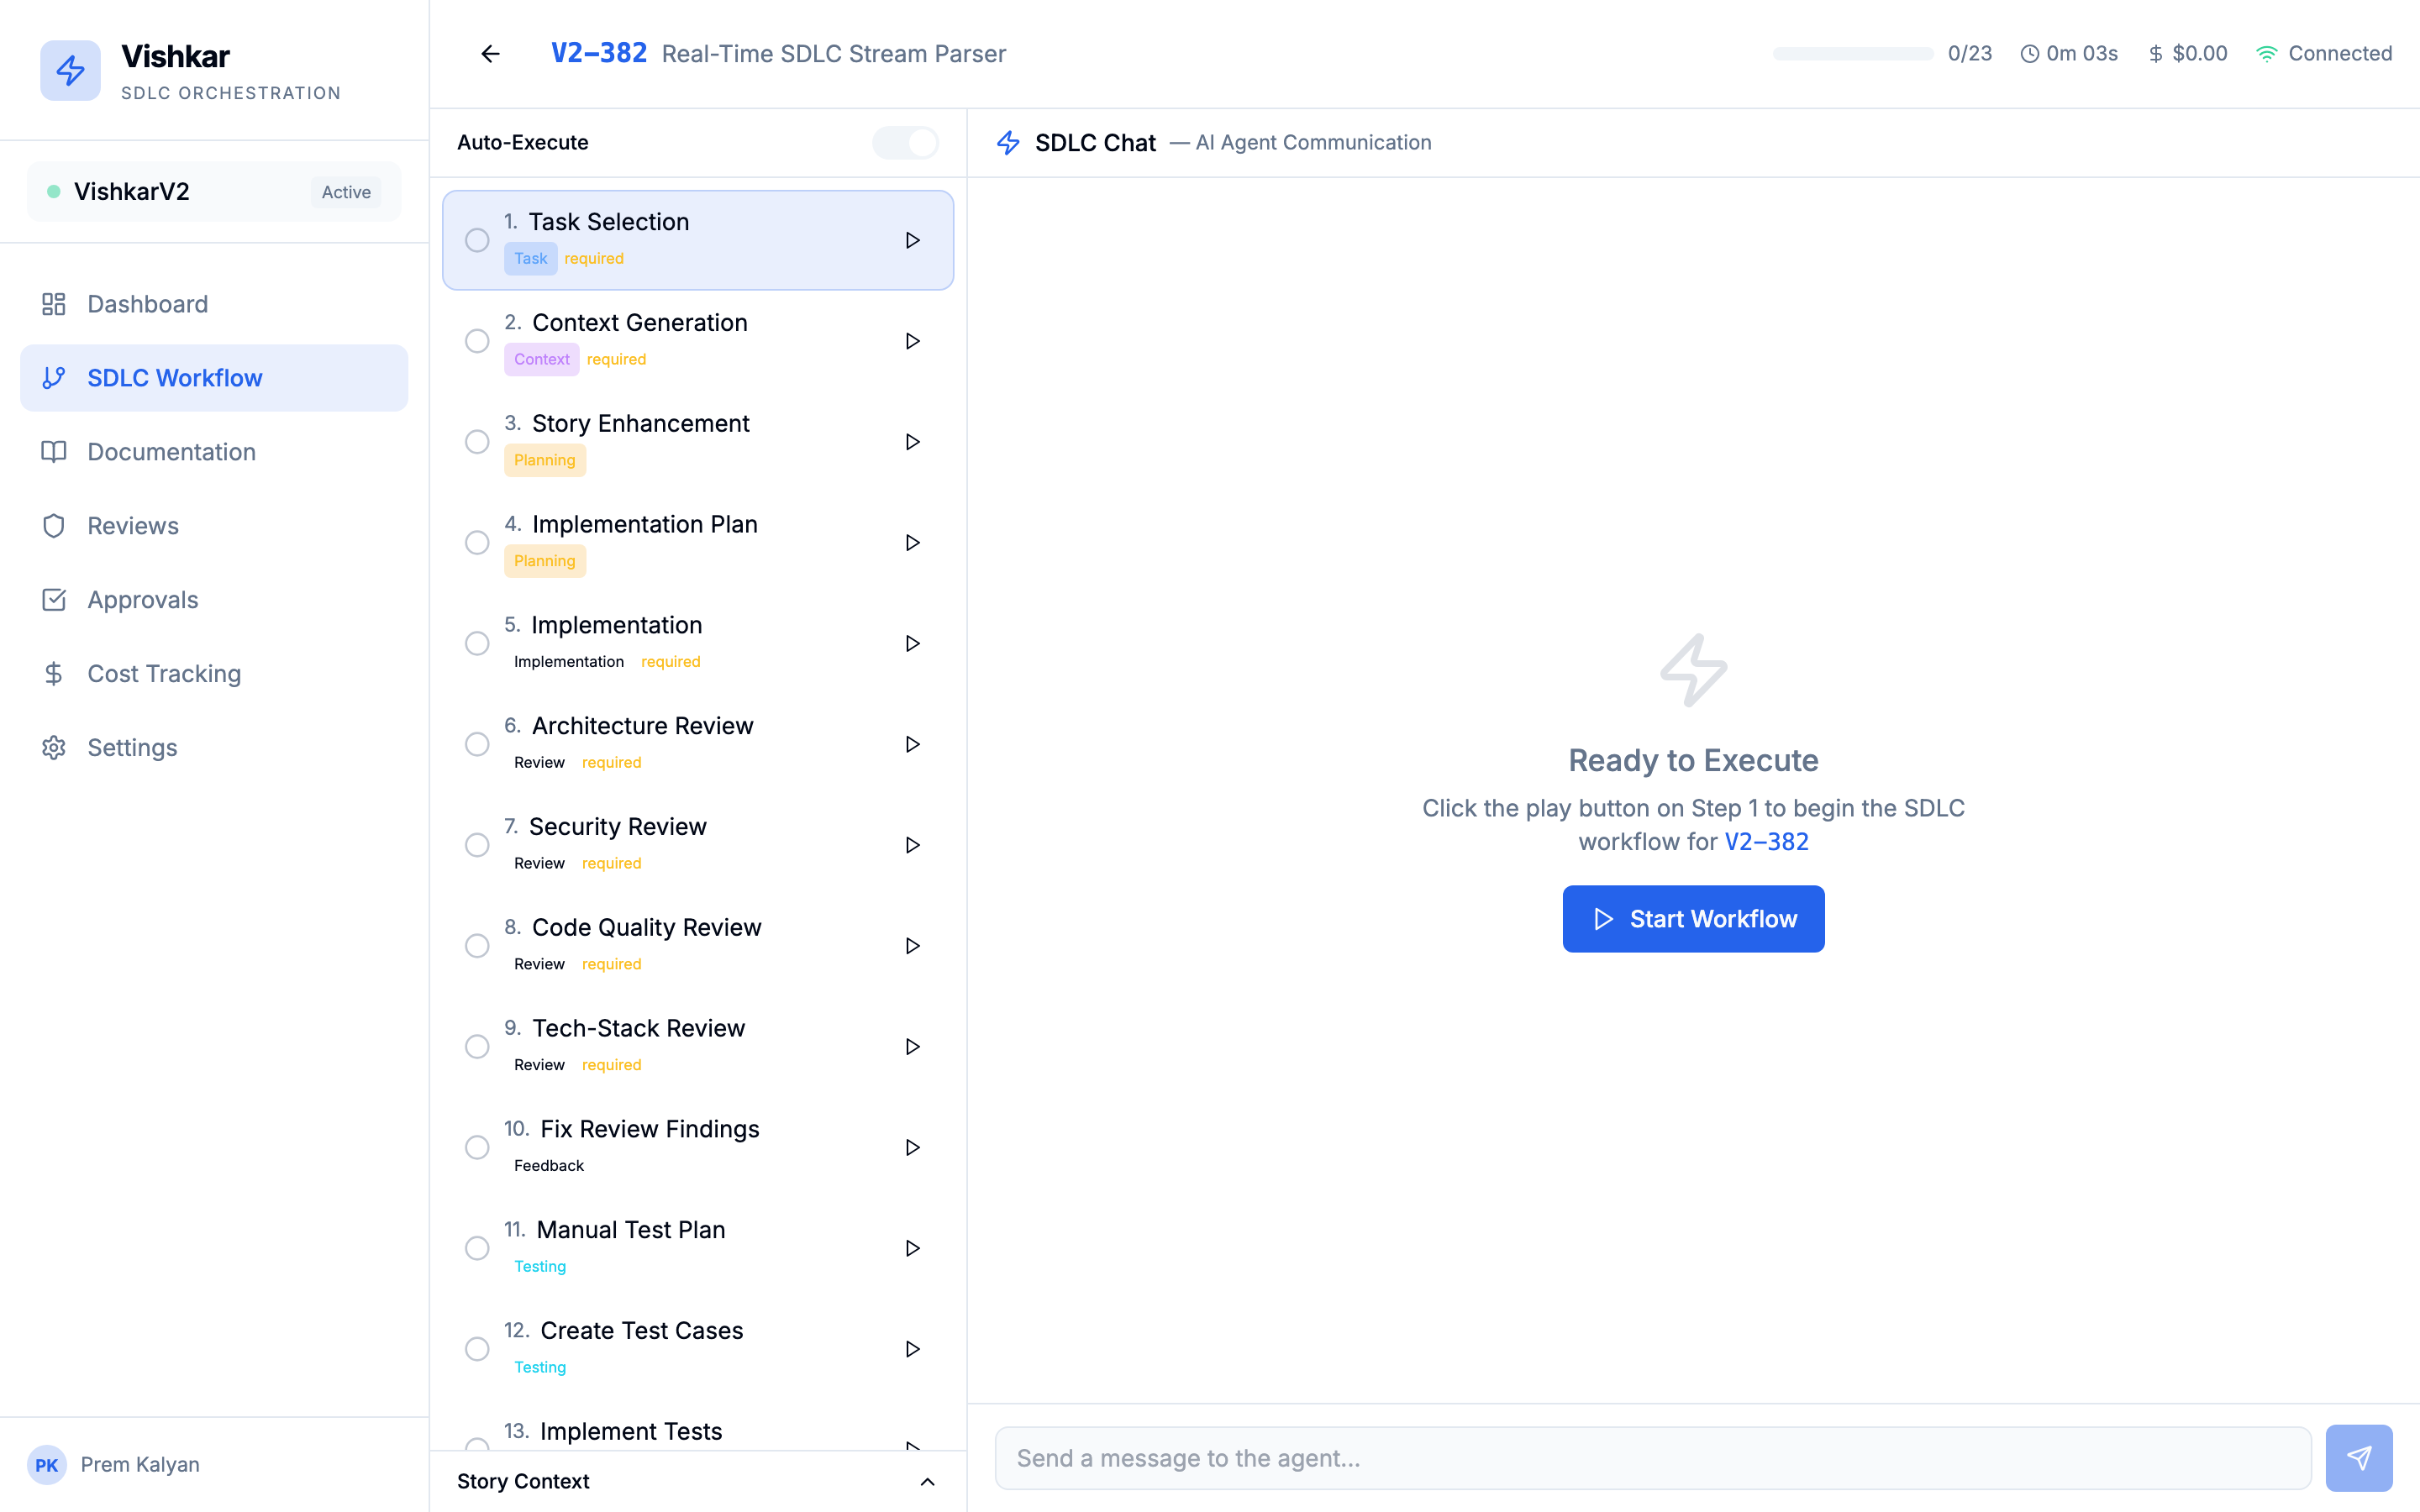Screen dimensions: 2420x1512
Task: Click the Vishkar lightning bolt logo
Action: 70,70
